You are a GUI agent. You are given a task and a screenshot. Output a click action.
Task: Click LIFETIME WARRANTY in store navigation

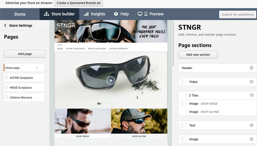point(119,48)
